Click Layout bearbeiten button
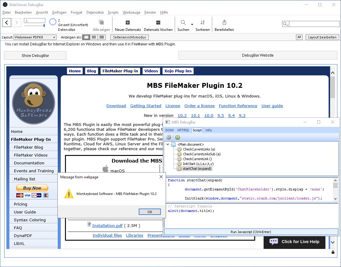Screen dimensions: 341x267 [x=322, y=37]
